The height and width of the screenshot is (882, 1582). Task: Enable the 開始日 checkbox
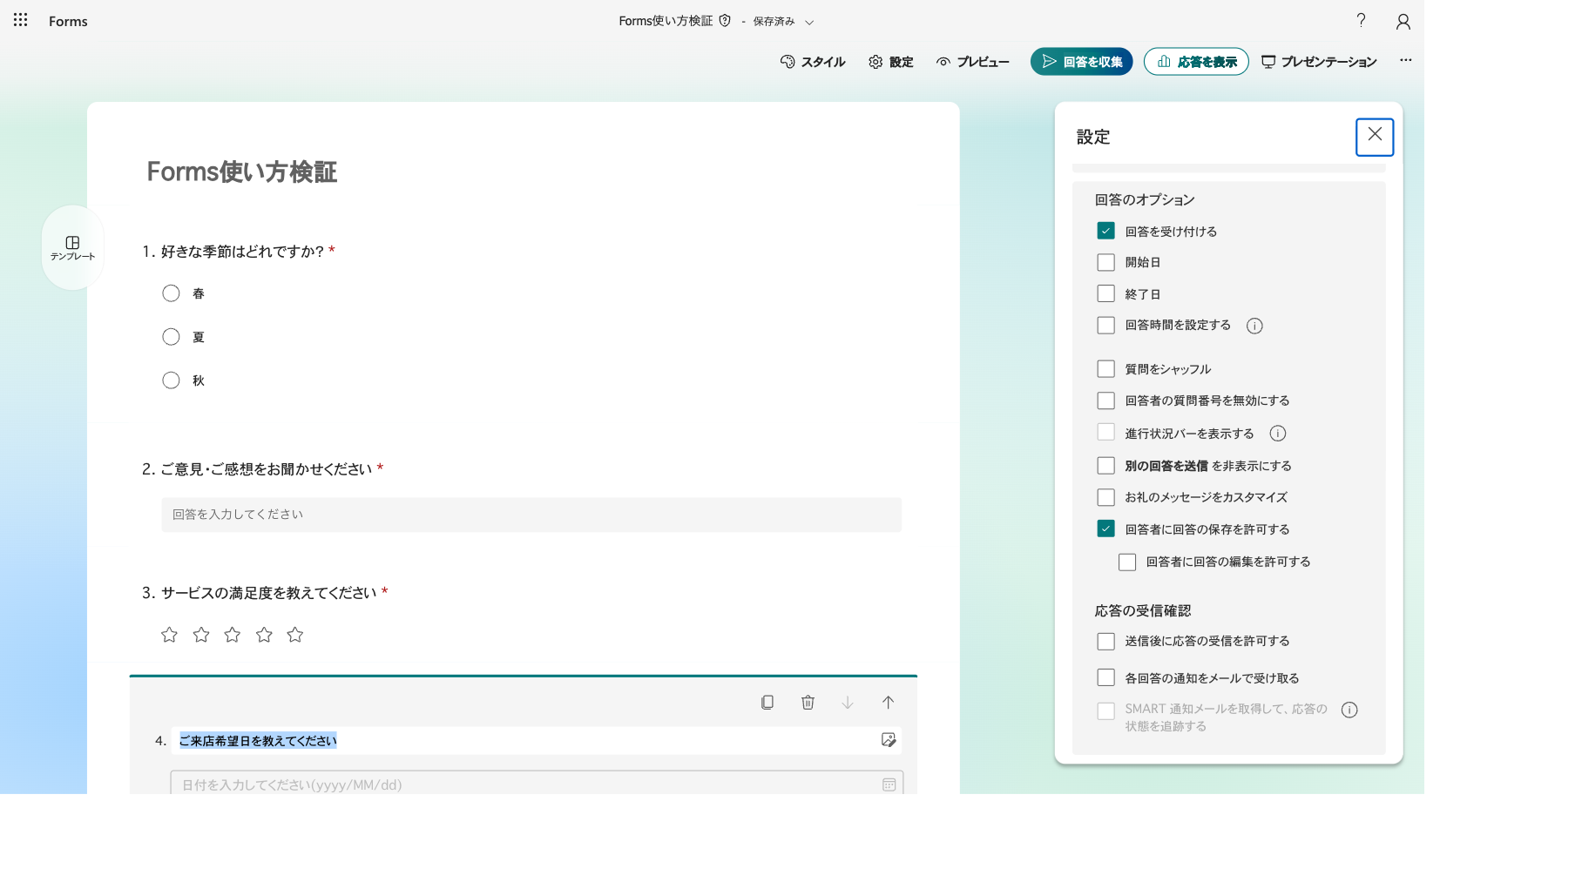tap(1105, 262)
